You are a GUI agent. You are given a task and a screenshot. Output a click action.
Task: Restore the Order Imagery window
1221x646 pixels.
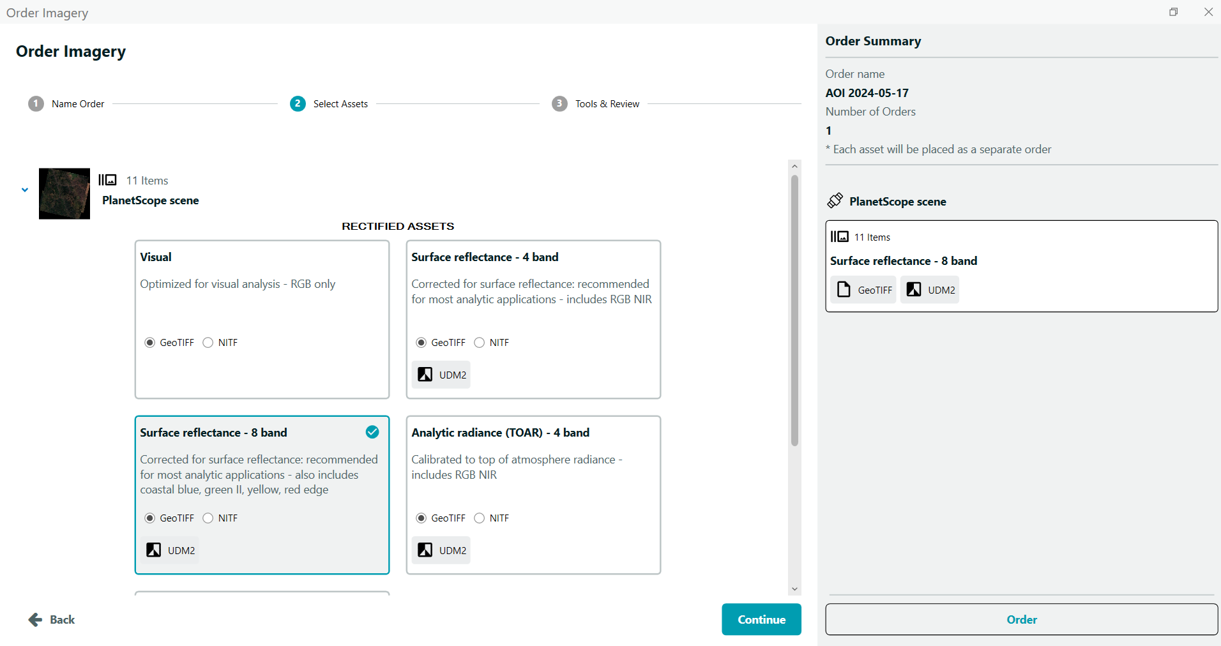(1173, 11)
